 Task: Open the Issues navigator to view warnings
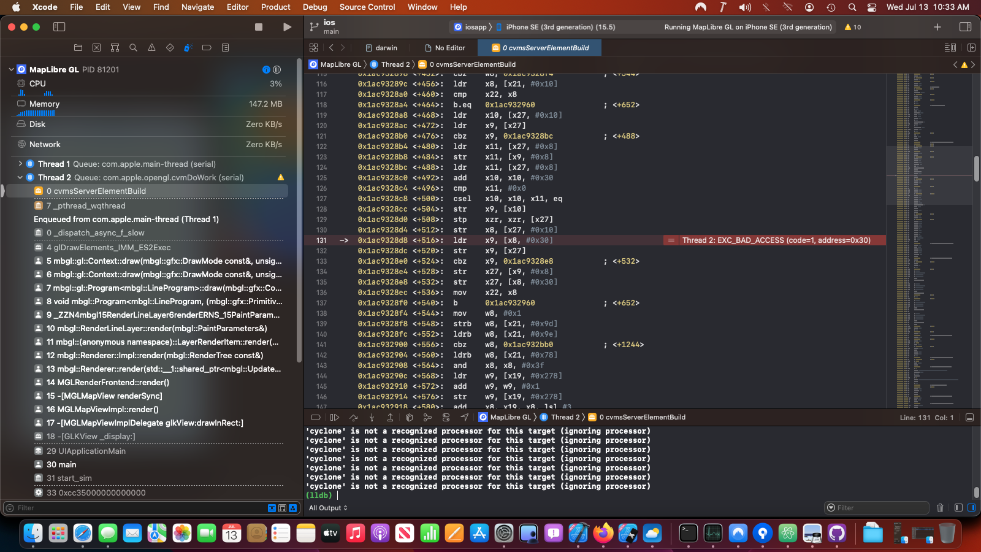click(x=151, y=47)
